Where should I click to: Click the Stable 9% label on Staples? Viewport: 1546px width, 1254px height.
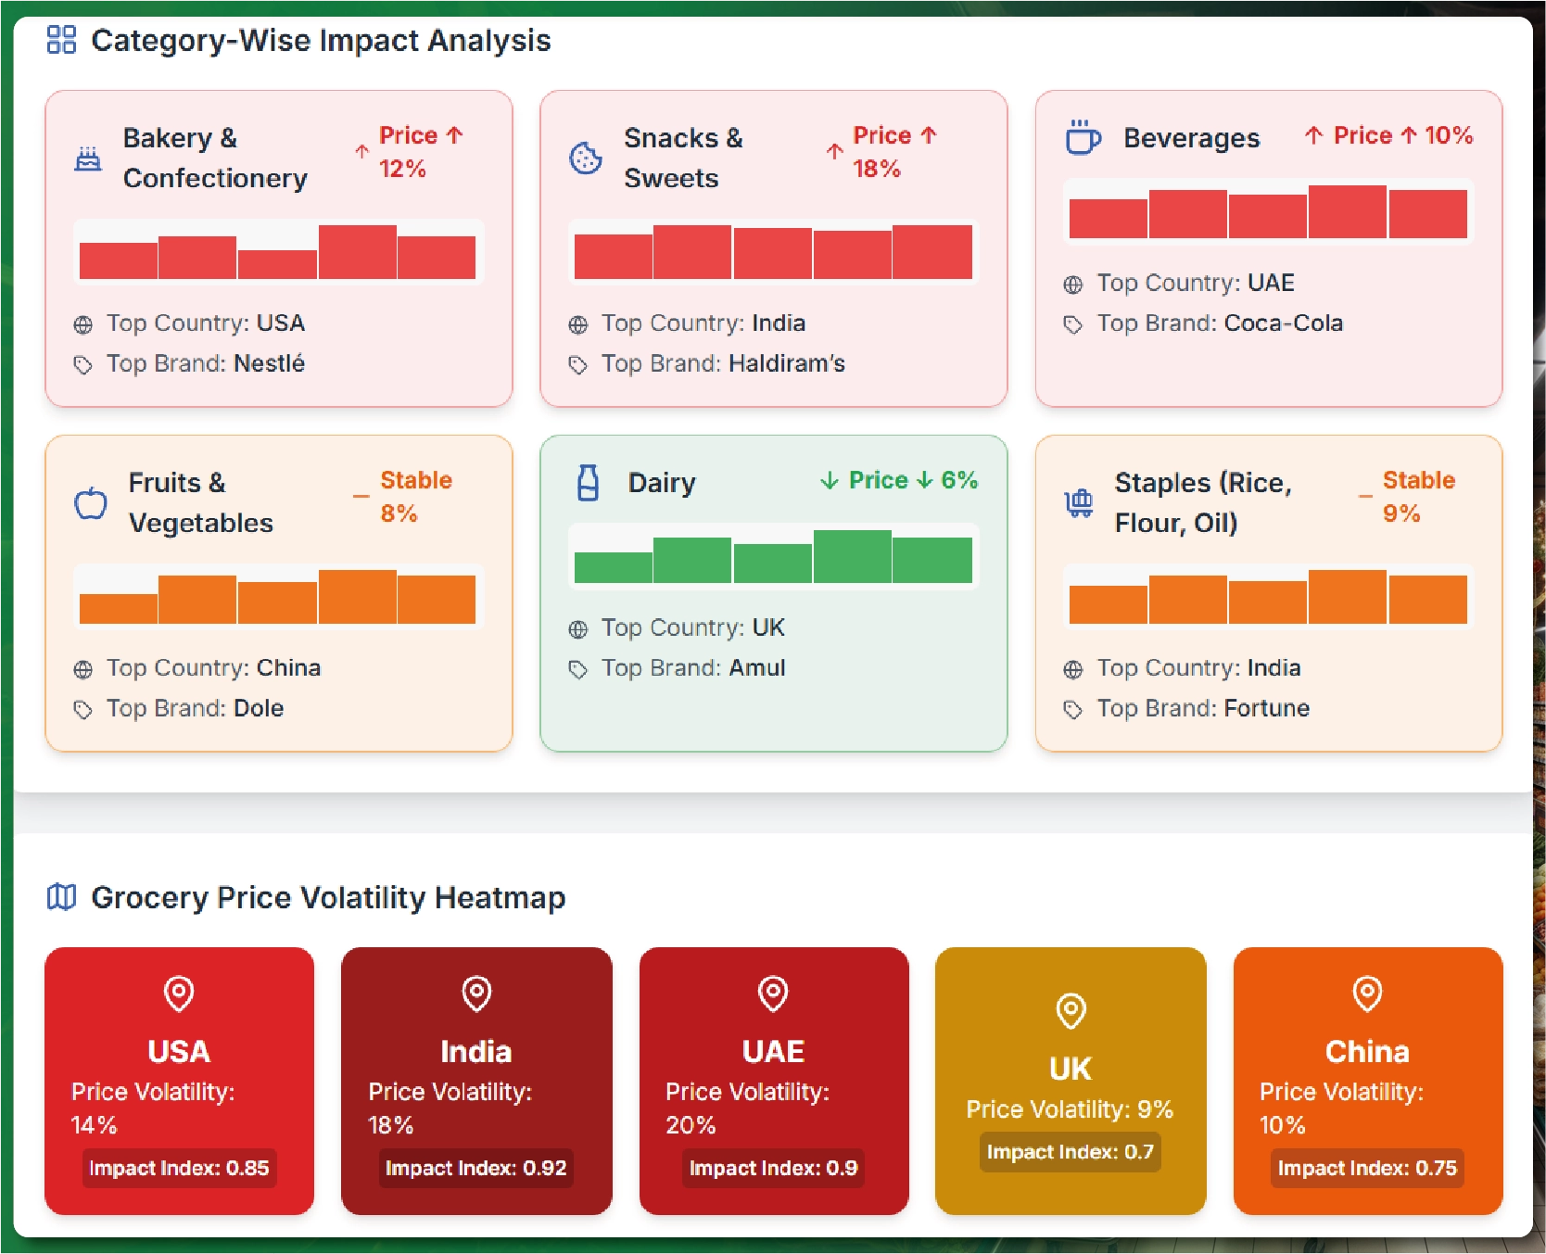click(x=1417, y=497)
